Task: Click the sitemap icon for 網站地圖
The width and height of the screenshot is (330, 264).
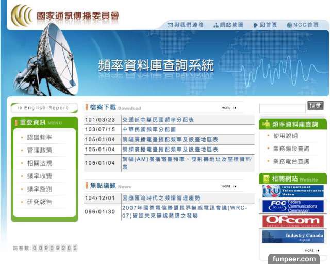Action: (216, 25)
